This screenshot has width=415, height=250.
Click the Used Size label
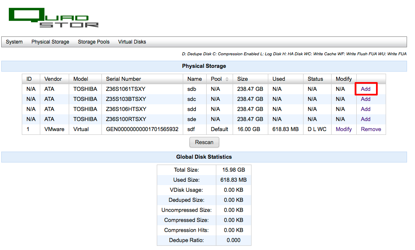186,180
